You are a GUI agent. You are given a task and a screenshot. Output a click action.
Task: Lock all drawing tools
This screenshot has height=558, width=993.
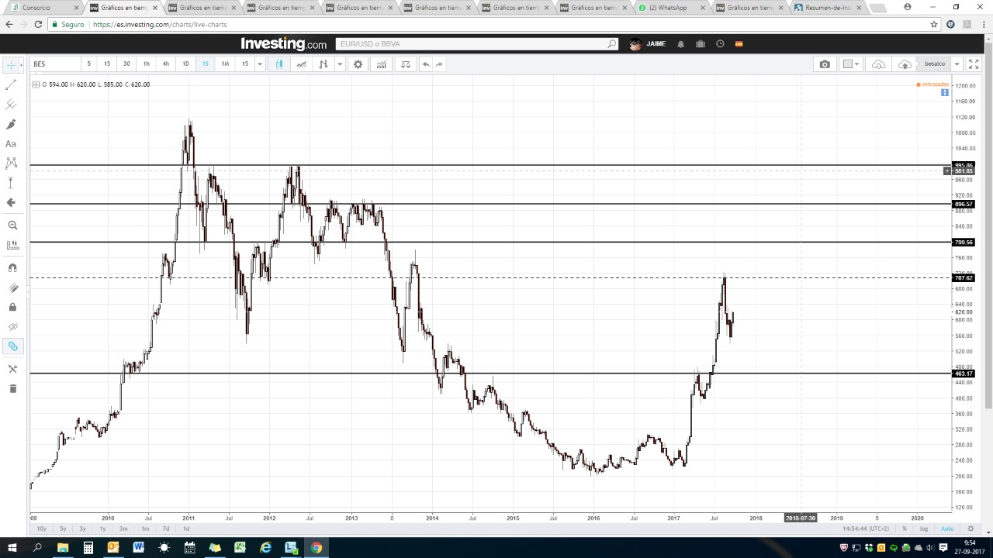coord(12,307)
